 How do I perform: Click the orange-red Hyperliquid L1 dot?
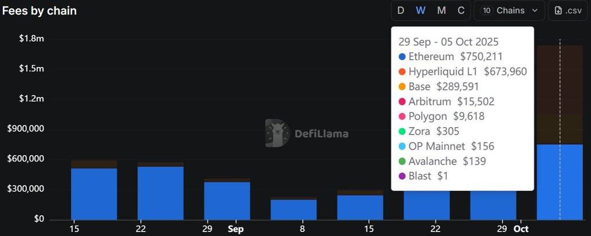click(x=402, y=72)
